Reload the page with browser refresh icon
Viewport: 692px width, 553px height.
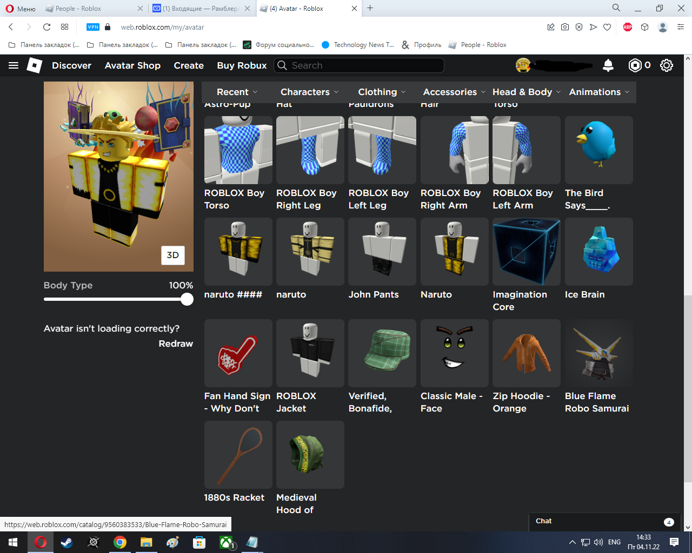46,27
